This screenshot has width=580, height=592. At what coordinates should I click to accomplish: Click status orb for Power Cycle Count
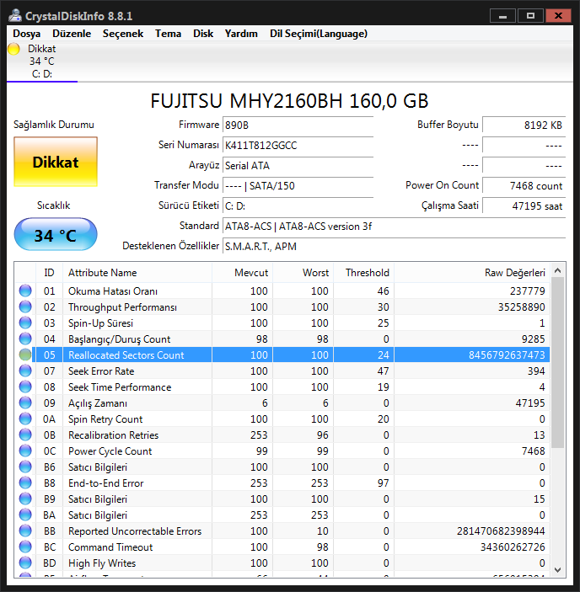pos(25,451)
